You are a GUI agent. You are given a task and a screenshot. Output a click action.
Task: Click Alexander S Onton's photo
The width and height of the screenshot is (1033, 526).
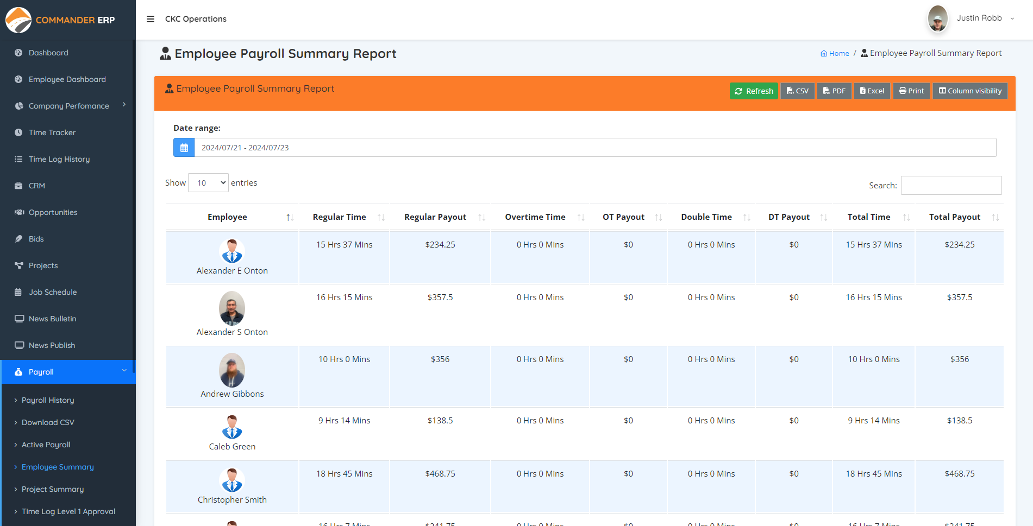tap(232, 308)
